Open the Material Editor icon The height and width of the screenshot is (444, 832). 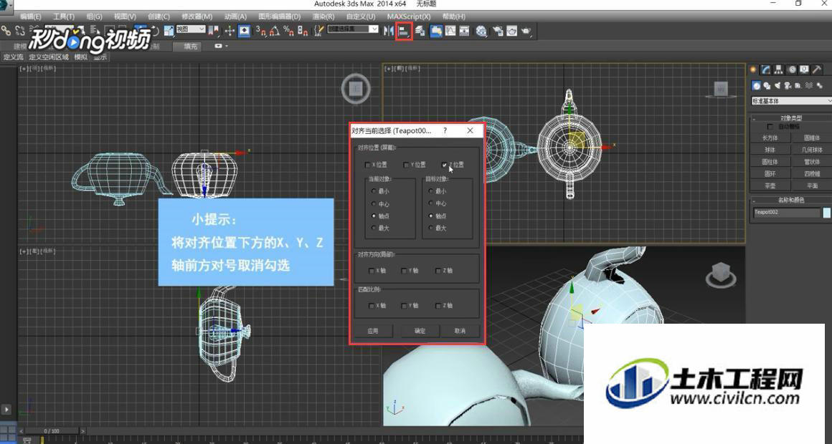[x=481, y=32]
